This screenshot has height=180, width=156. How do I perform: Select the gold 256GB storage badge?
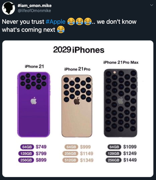point(70,154)
